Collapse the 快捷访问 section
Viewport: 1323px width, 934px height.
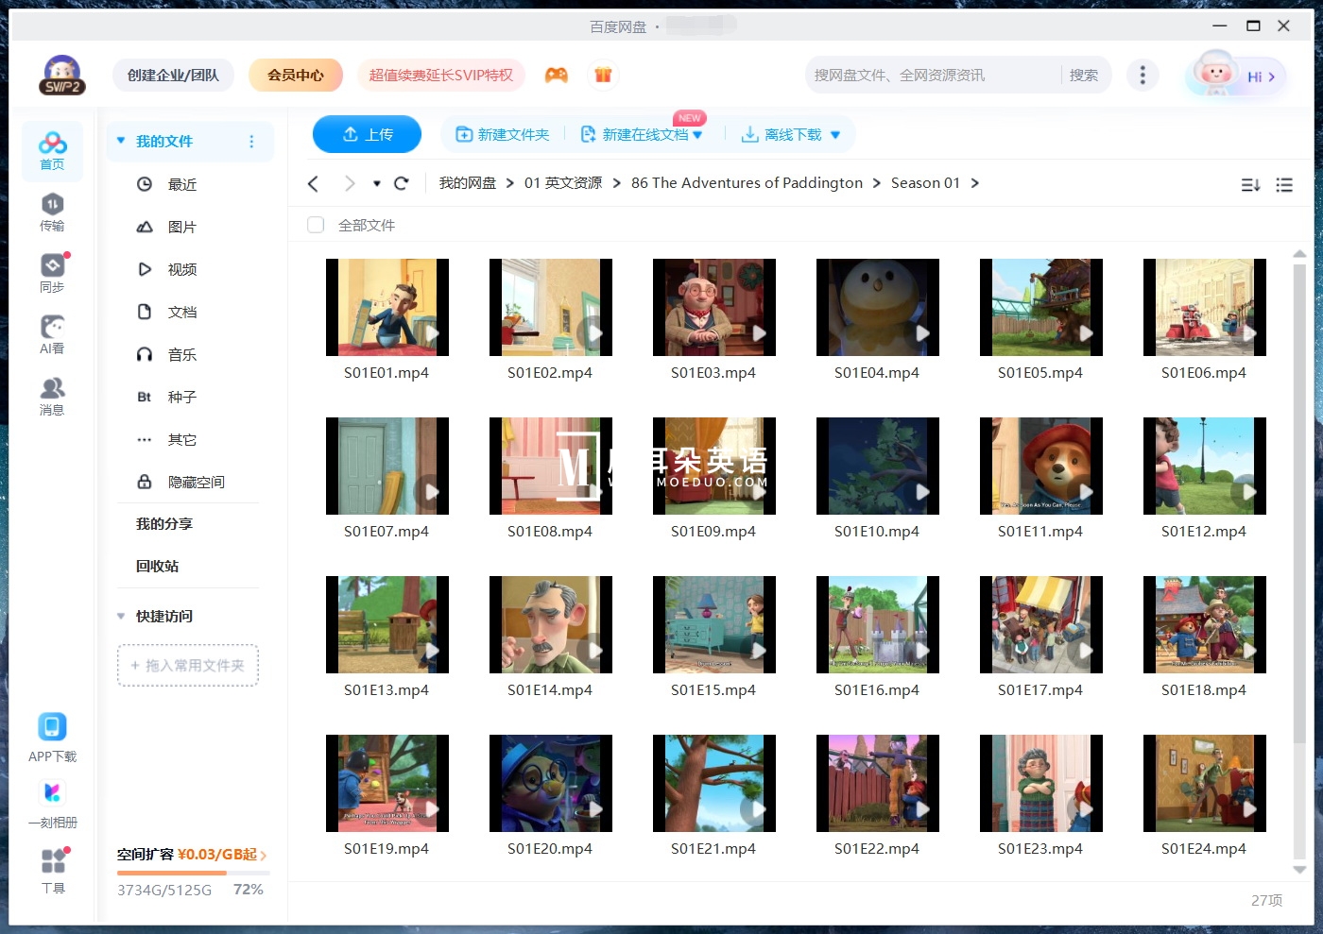(x=120, y=616)
